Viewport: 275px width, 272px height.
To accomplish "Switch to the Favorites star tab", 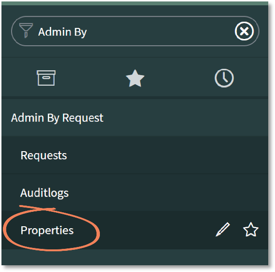I will (x=135, y=78).
